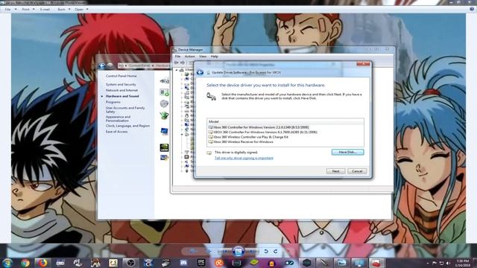Cancel the Update Driver Software dialog
This screenshot has width=477, height=268.
357,171
